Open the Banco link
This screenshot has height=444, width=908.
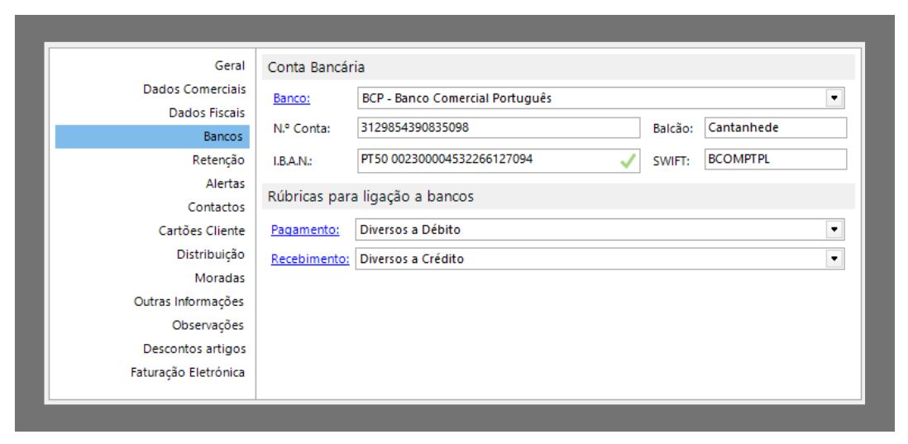pyautogui.click(x=291, y=98)
